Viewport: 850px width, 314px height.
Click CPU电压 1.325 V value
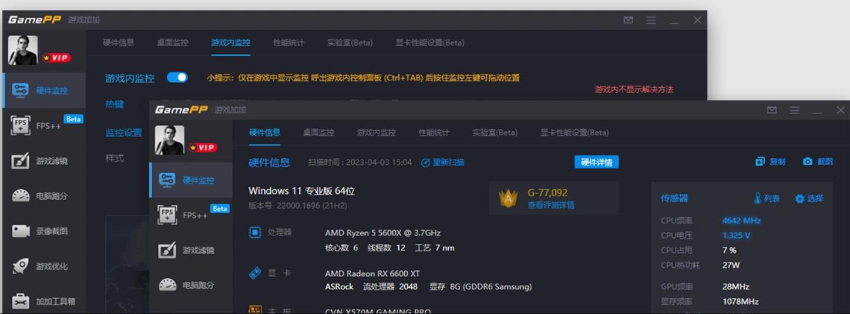coord(736,235)
